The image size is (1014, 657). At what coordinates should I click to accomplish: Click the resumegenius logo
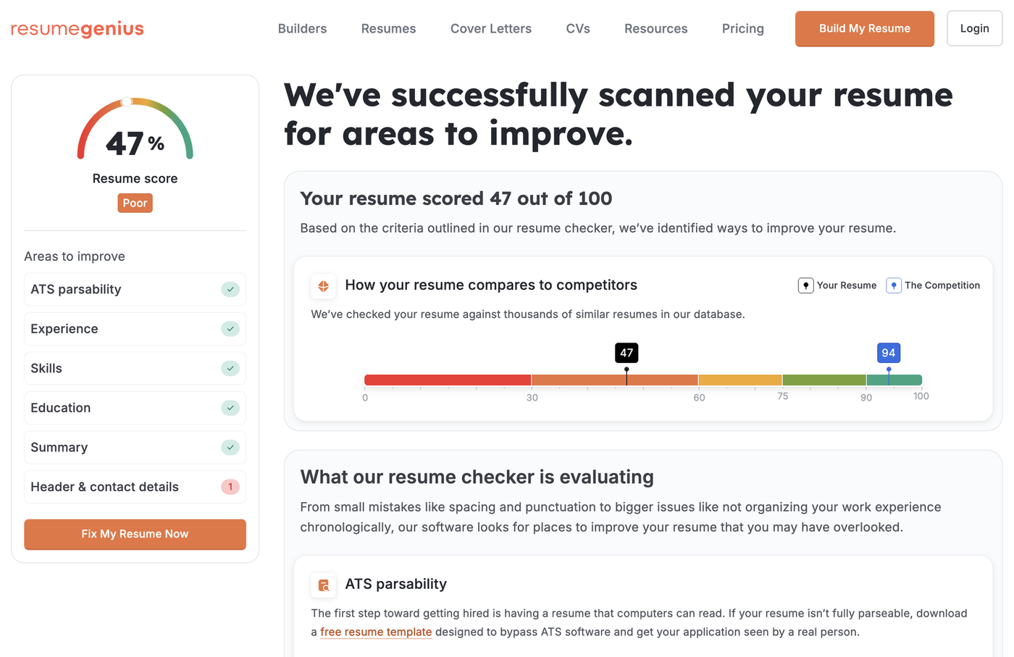click(x=77, y=29)
